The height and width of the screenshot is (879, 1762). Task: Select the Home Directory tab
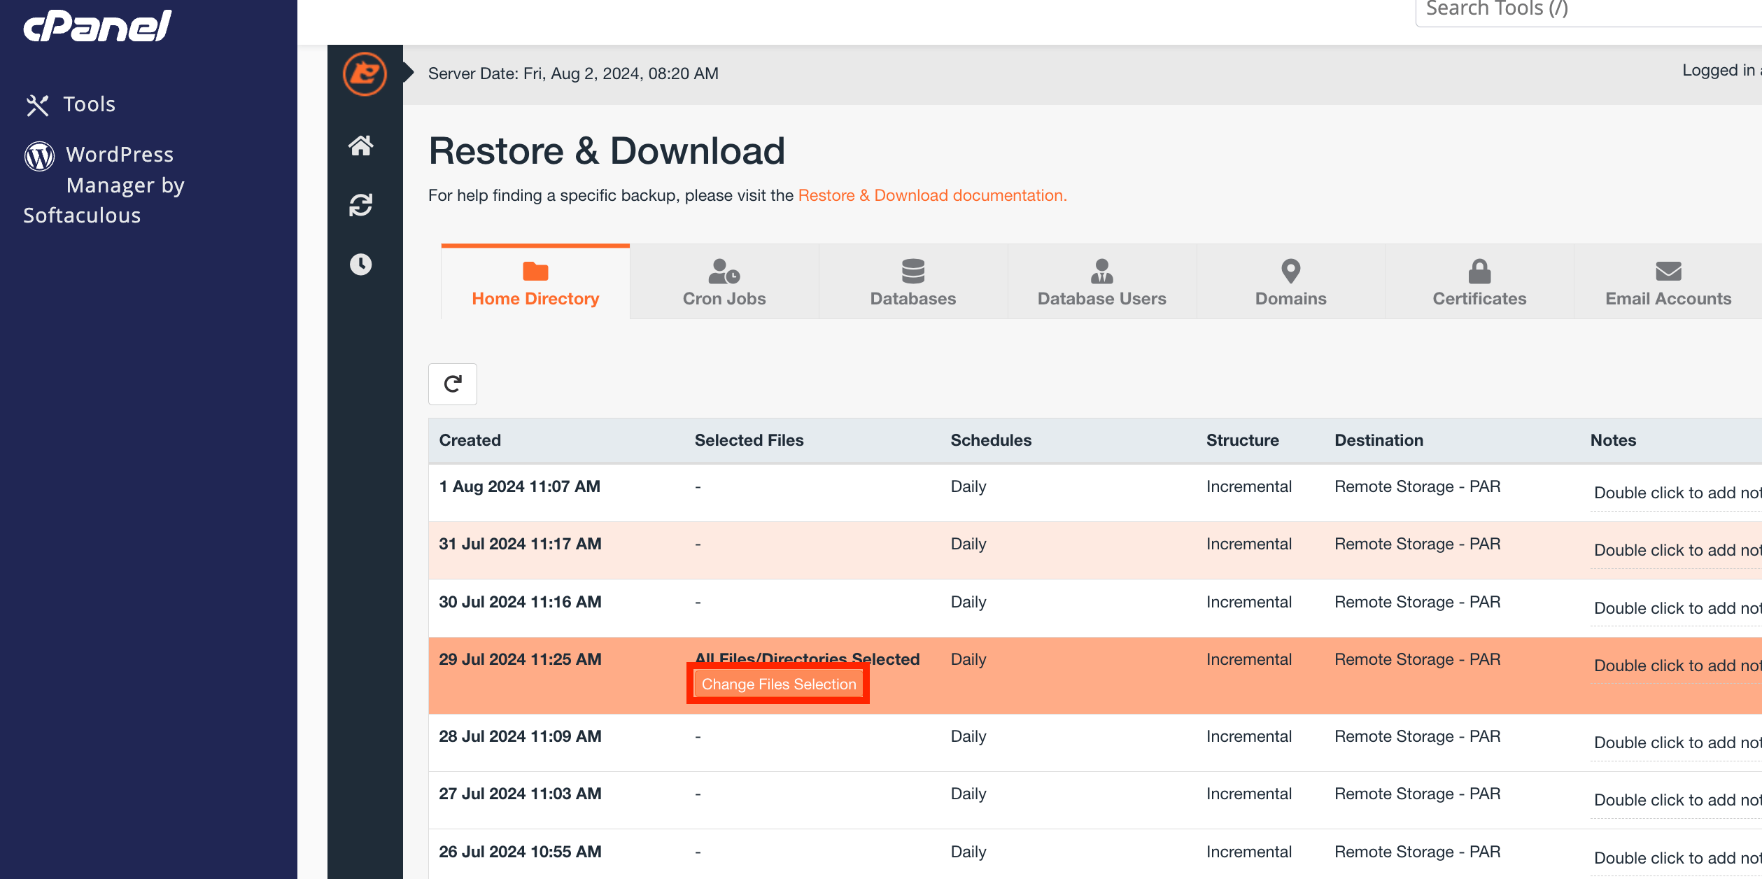tap(535, 282)
